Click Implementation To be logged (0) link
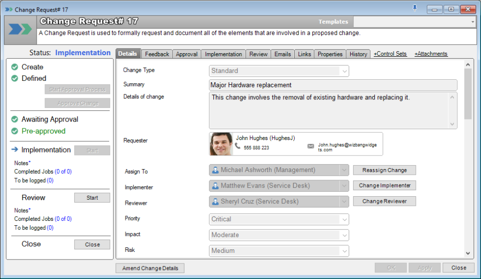Image resolution: width=481 pixels, height=279 pixels. (50, 180)
